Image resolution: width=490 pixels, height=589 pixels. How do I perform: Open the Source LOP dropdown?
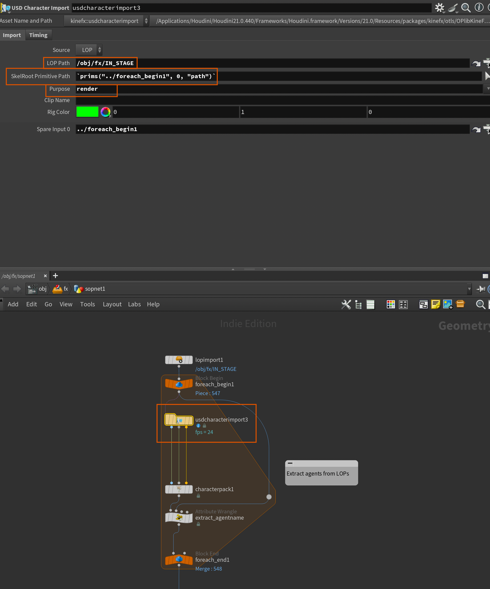click(x=89, y=50)
